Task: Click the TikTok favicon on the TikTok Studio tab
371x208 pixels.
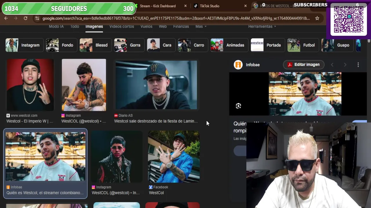Action: tap(196, 6)
